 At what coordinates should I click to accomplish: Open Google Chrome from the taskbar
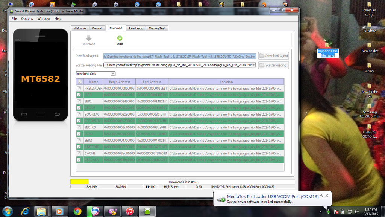[x=77, y=212]
